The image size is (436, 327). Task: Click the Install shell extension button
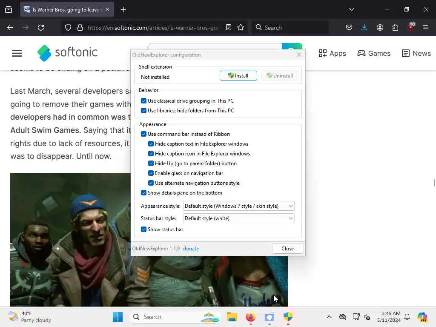pos(238,76)
